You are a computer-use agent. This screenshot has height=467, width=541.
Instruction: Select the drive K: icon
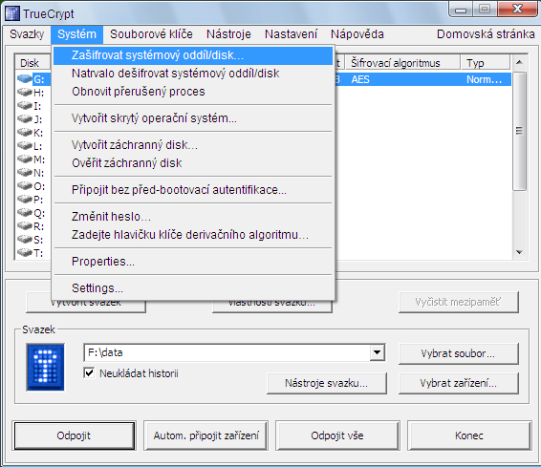click(x=25, y=133)
